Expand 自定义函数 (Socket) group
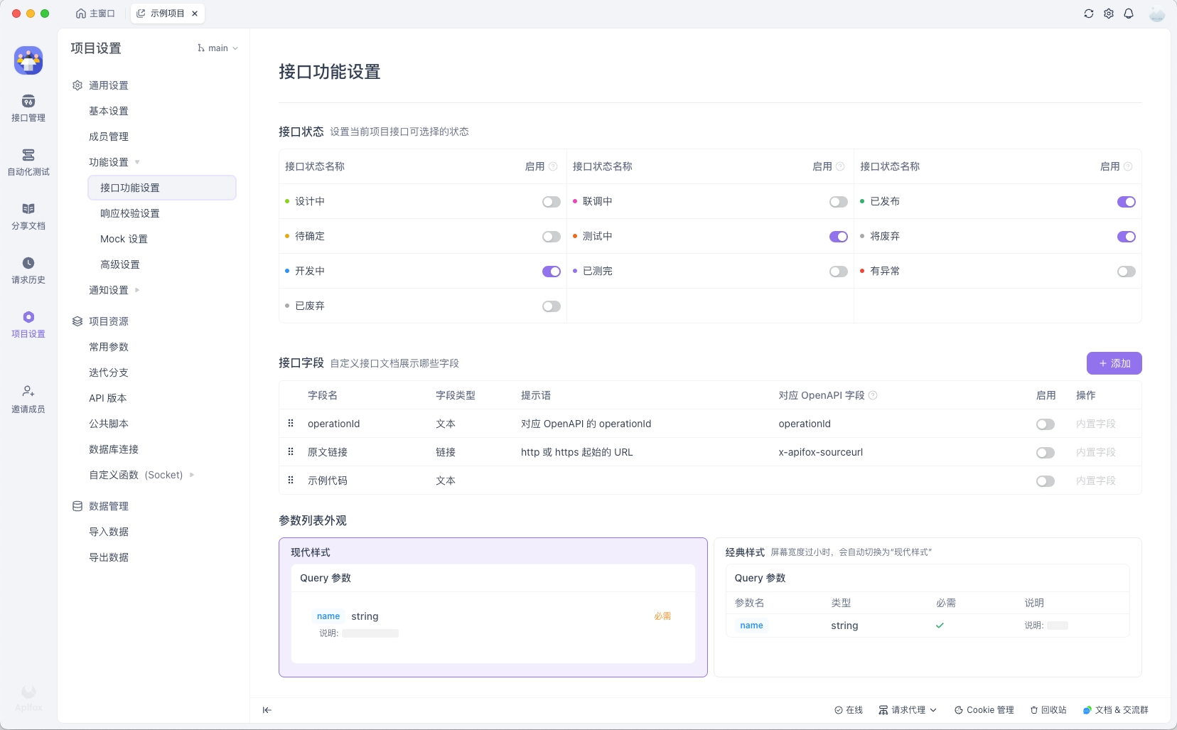Image resolution: width=1177 pixels, height=730 pixels. pos(192,475)
